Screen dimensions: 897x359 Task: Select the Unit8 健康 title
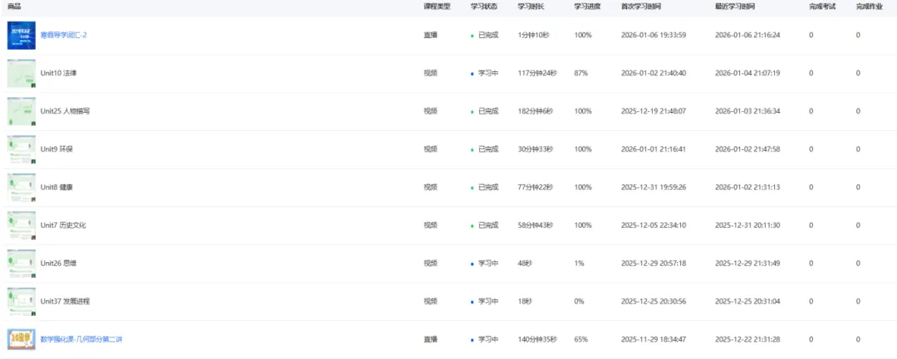click(56, 187)
